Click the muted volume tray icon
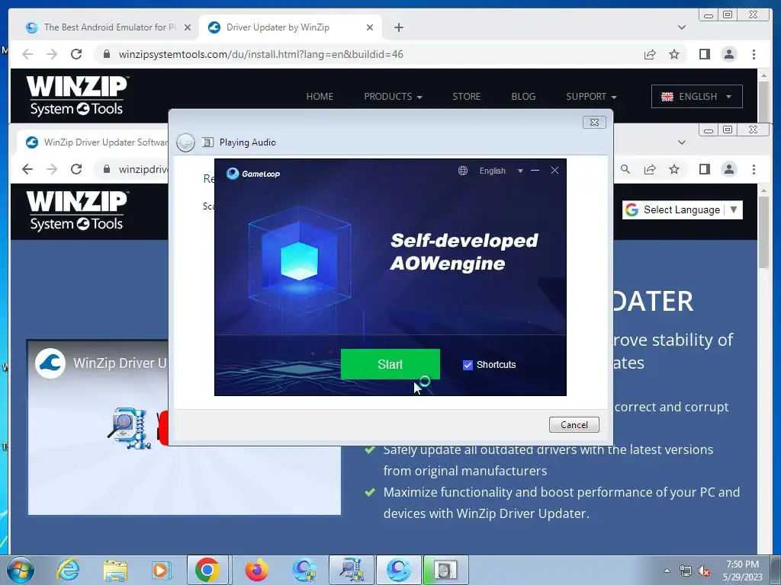 tap(704, 571)
